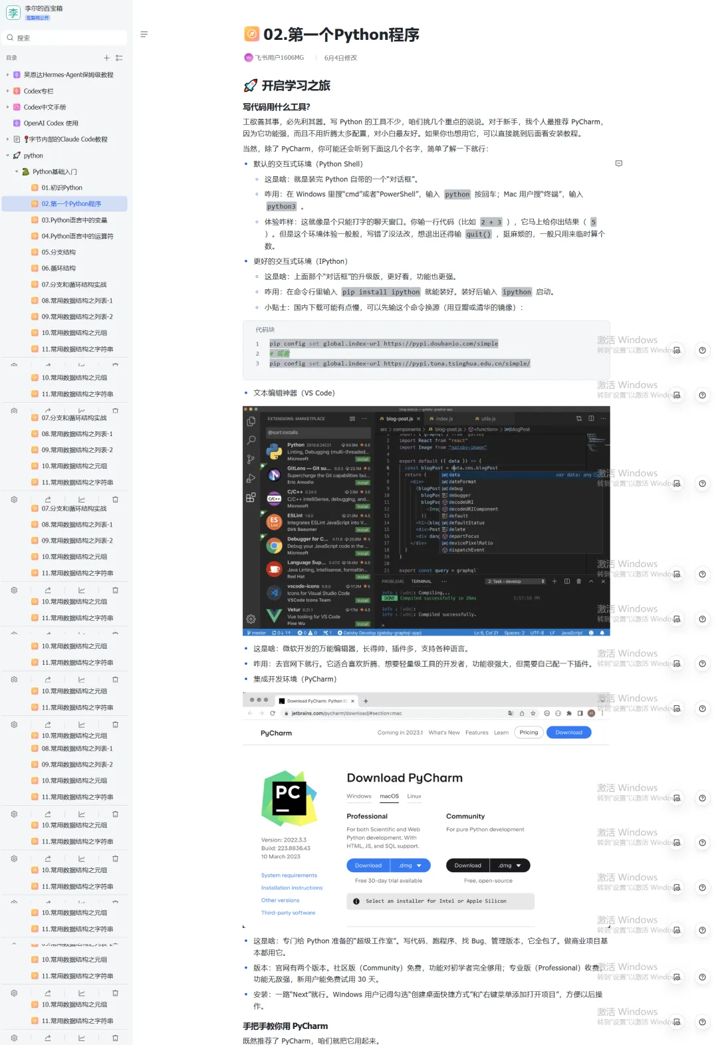Open the index.js editor tab in VS Code
This screenshot has width=718, height=1045.
[x=441, y=419]
